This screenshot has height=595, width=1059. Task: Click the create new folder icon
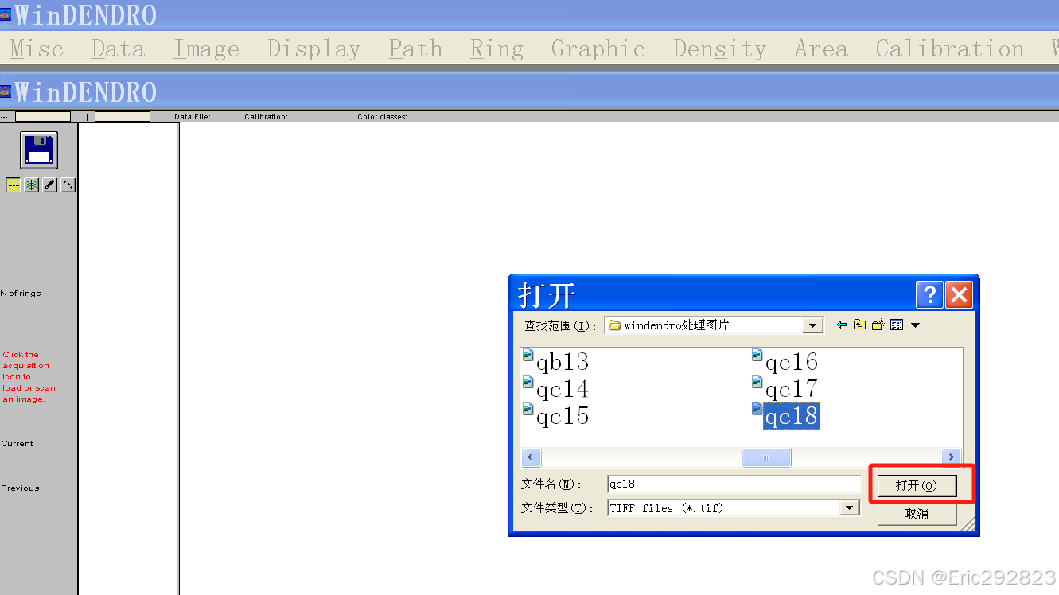(x=878, y=325)
